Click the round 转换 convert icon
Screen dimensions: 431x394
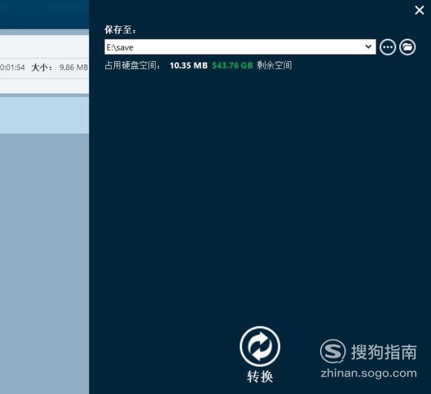click(x=259, y=347)
